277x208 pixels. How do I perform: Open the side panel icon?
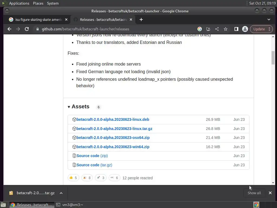(236, 29)
